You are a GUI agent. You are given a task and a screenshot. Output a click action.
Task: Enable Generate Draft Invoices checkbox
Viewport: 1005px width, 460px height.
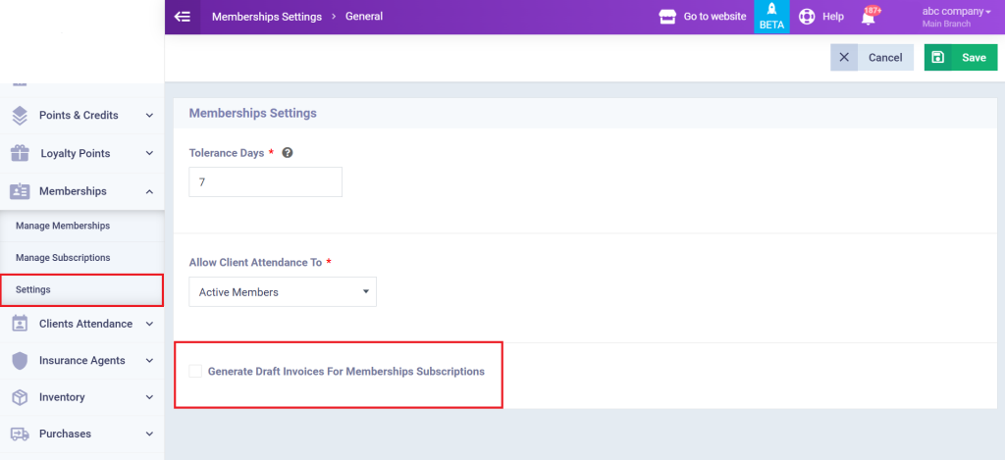pyautogui.click(x=195, y=371)
